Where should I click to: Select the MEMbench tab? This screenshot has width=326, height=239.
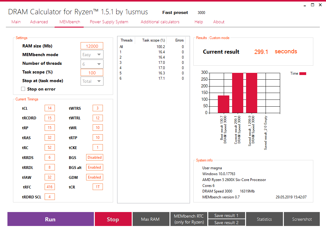click(70, 22)
